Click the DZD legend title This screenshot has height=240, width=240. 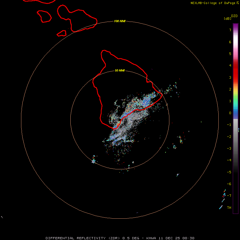pos(234,16)
